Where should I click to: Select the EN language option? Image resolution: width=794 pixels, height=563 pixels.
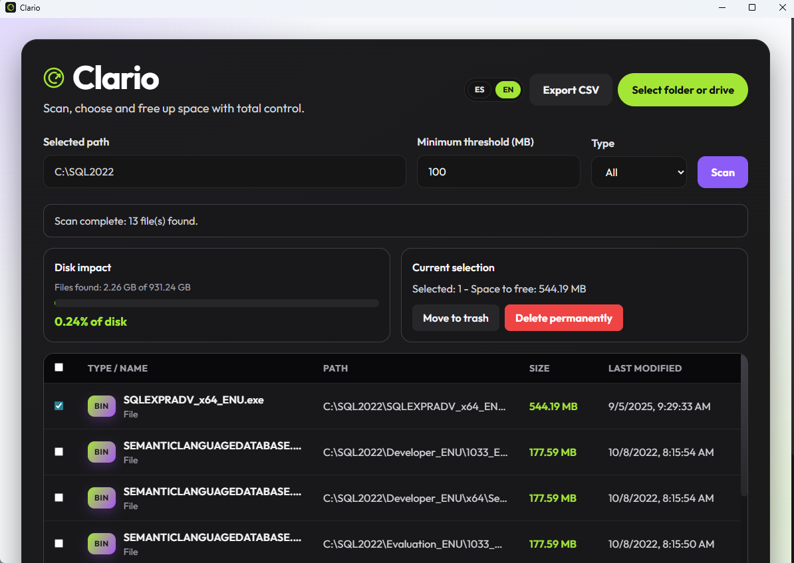point(508,90)
